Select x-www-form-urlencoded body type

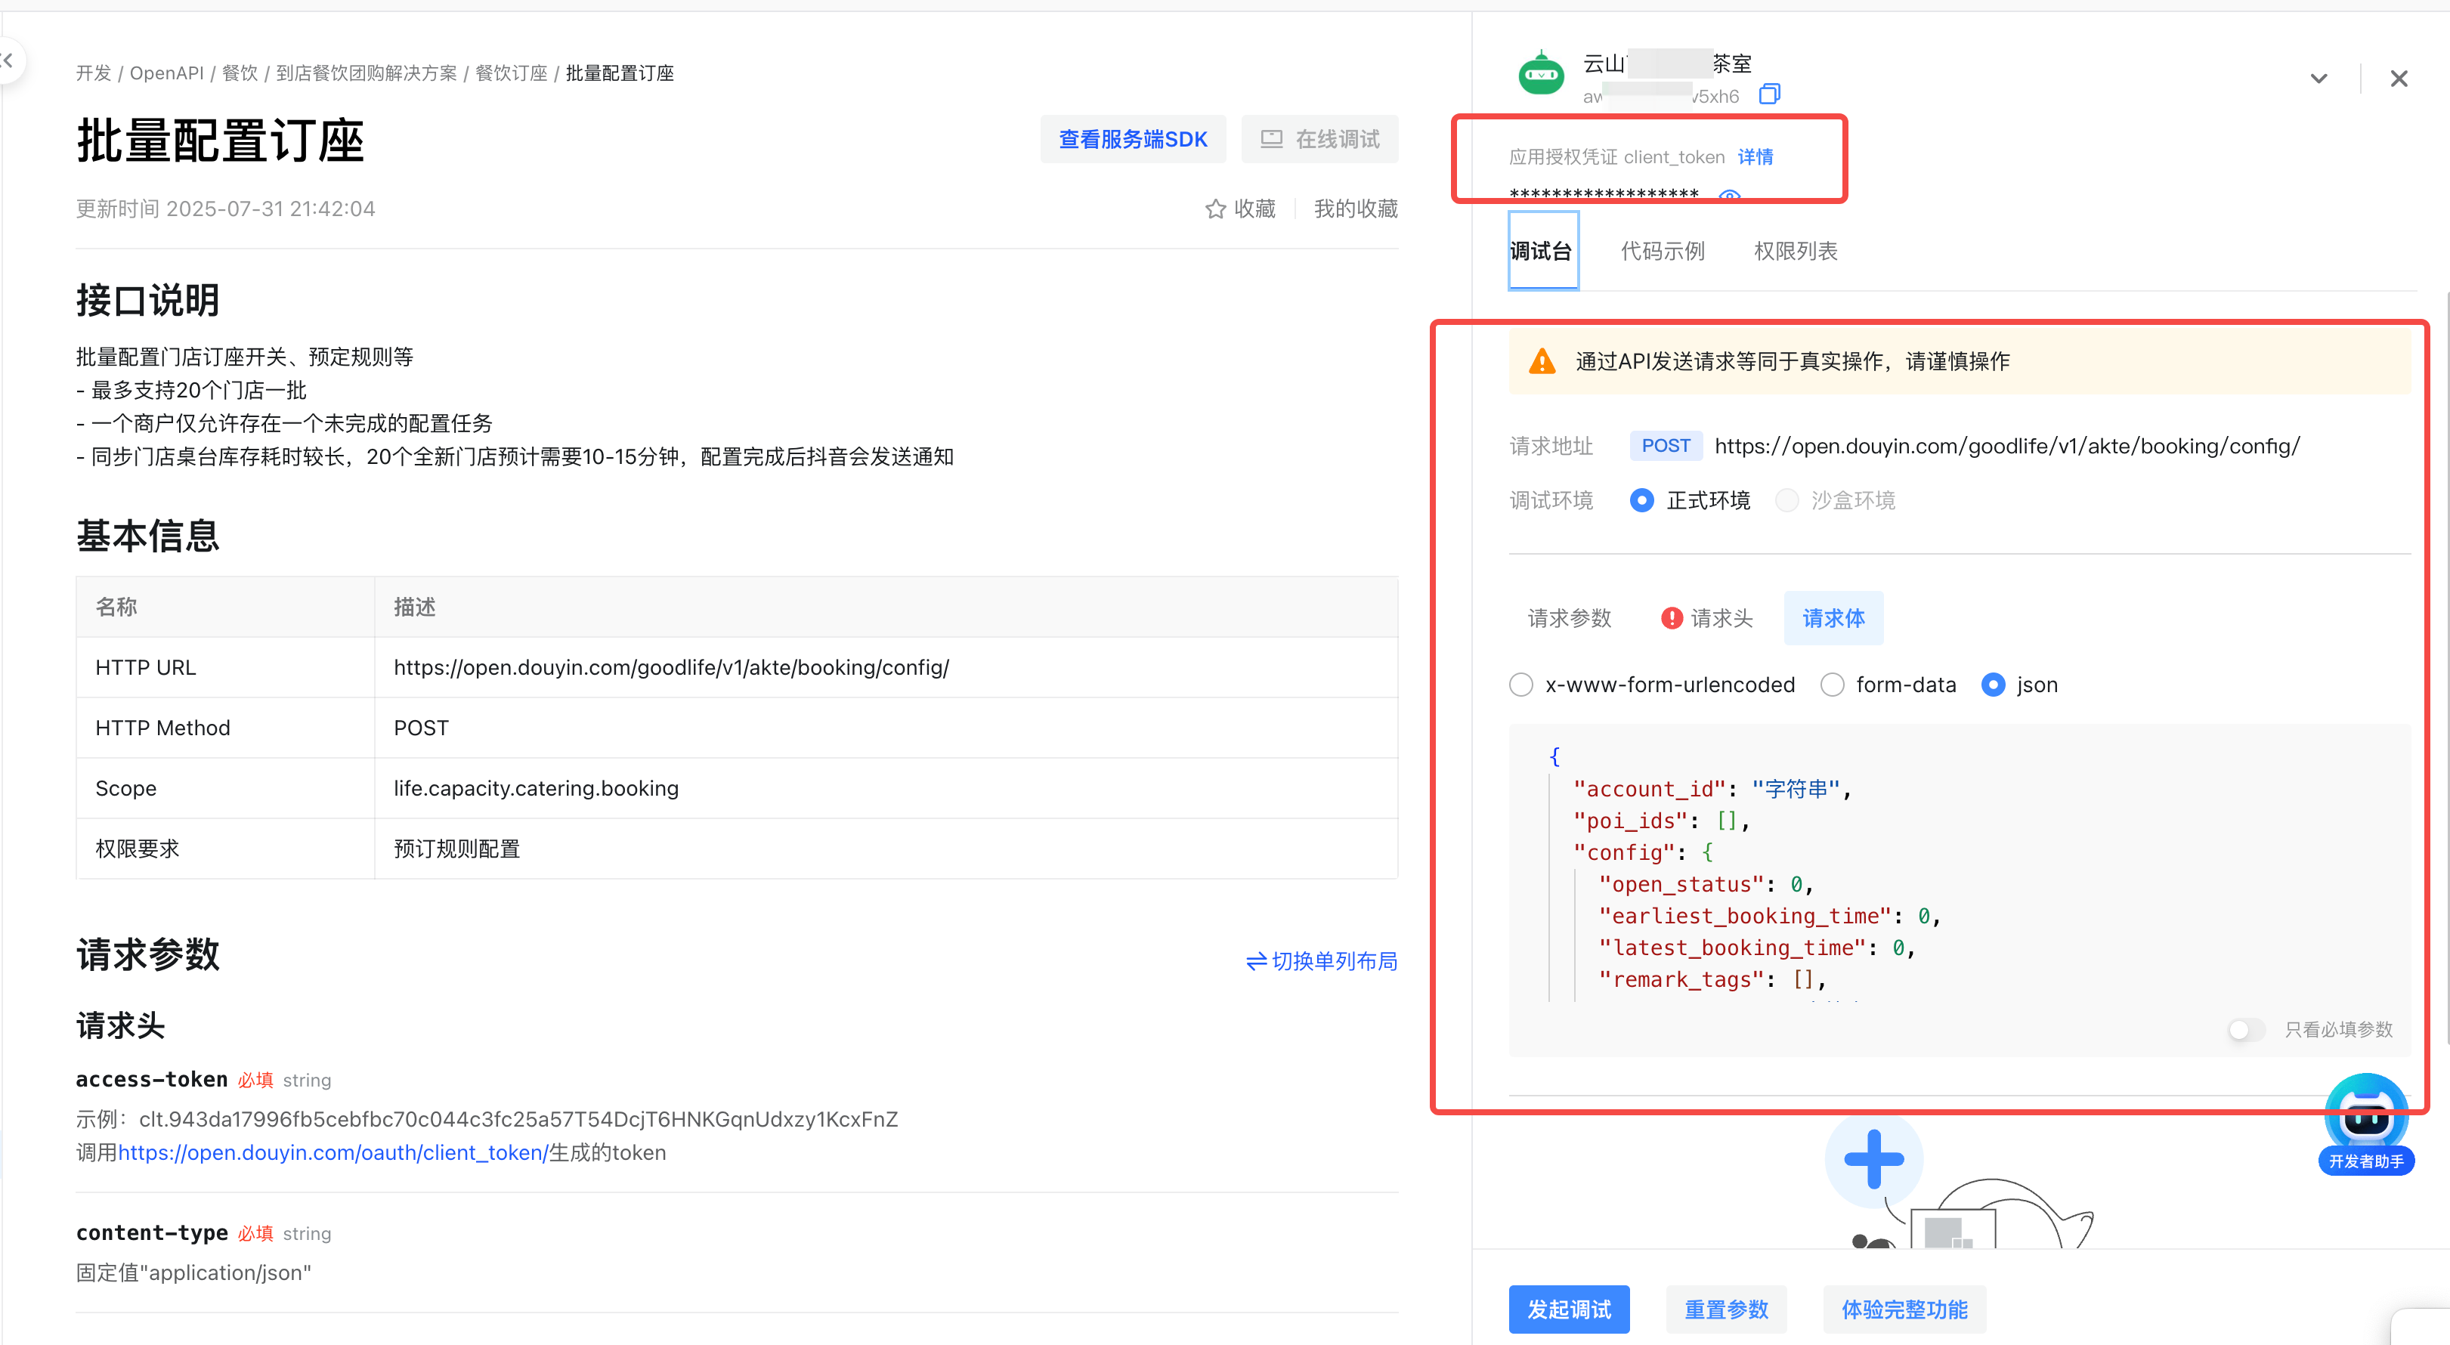1522,685
